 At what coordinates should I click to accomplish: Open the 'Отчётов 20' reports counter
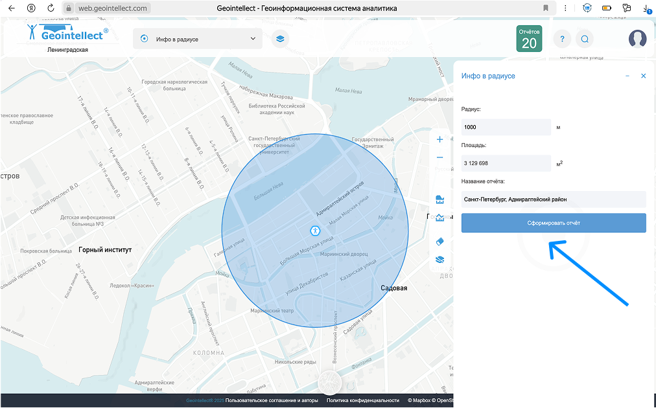coord(529,39)
